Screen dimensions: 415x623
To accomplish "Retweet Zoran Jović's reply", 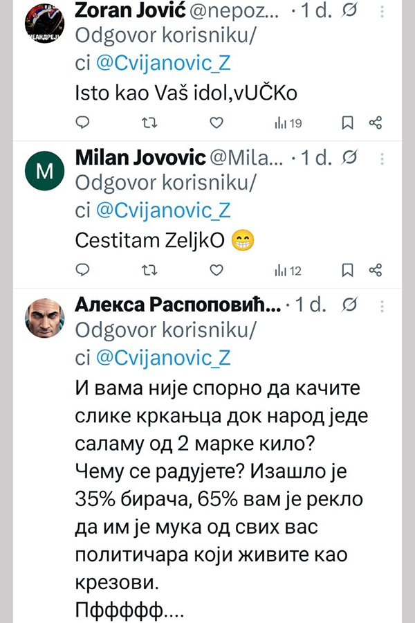I will click(x=149, y=123).
